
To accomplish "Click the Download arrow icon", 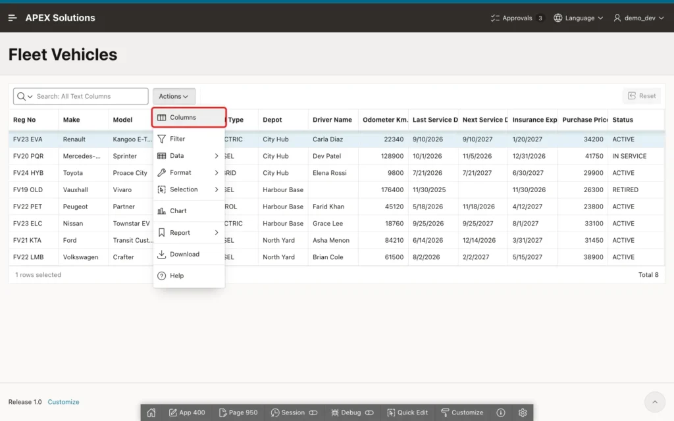I will pos(162,254).
